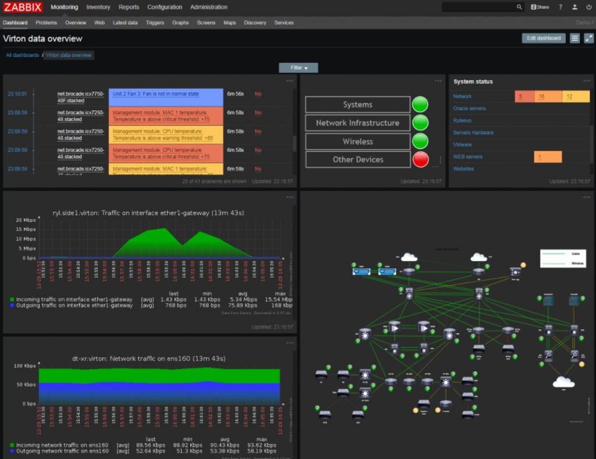Open the problems widget three-dot menu
The image size is (596, 459).
click(289, 81)
